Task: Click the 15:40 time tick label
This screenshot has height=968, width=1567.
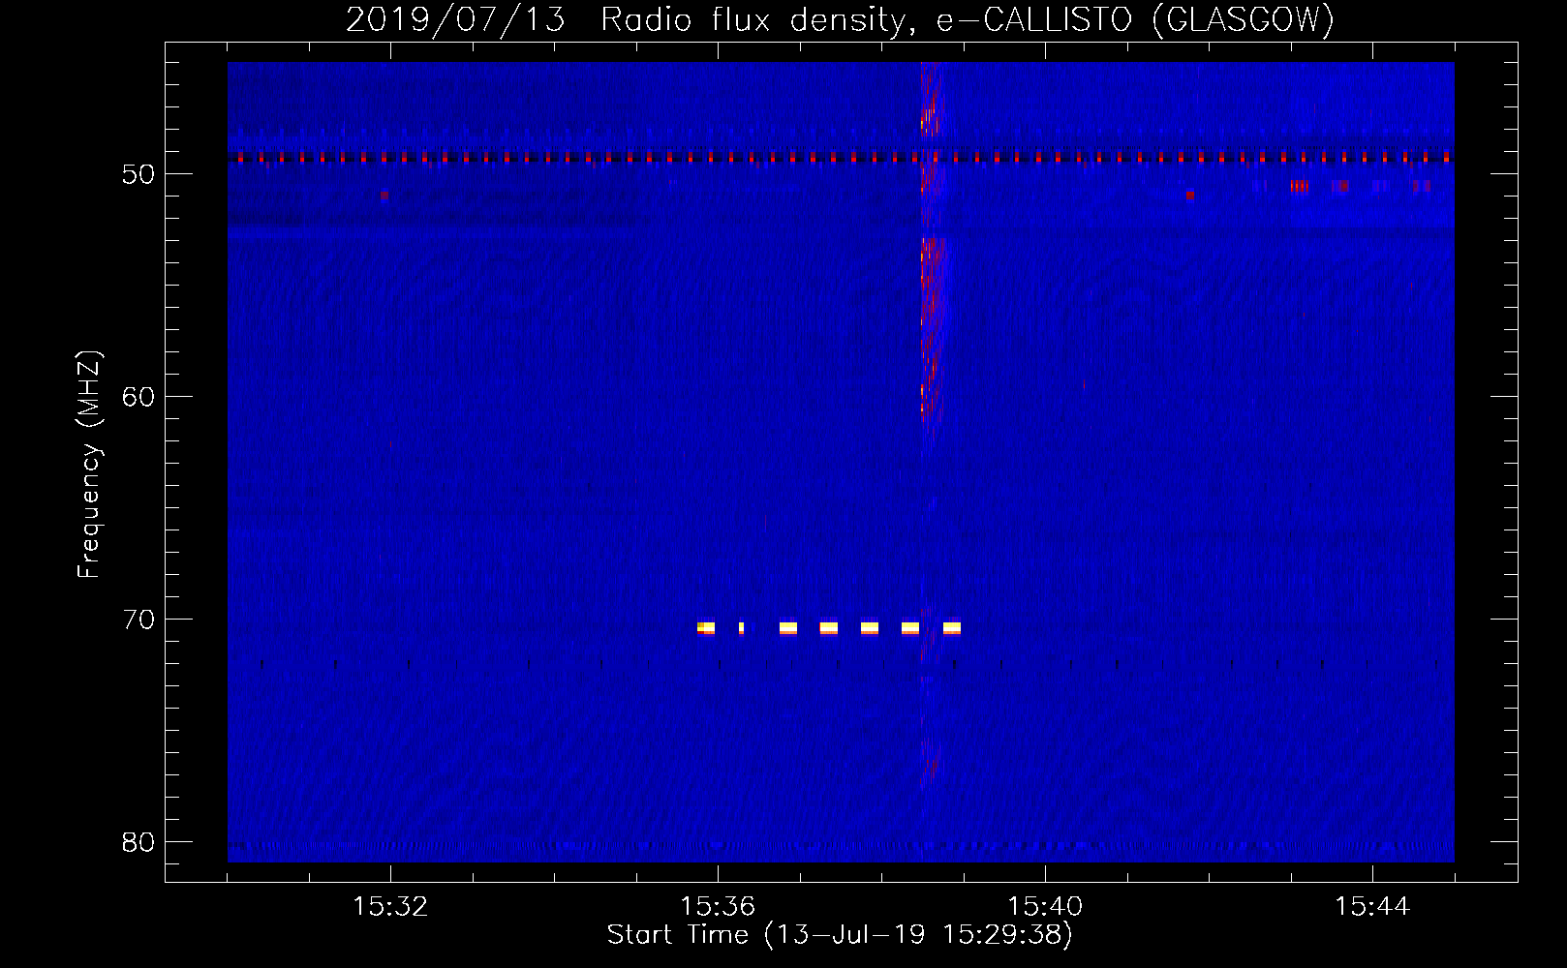Action: pos(1045,907)
